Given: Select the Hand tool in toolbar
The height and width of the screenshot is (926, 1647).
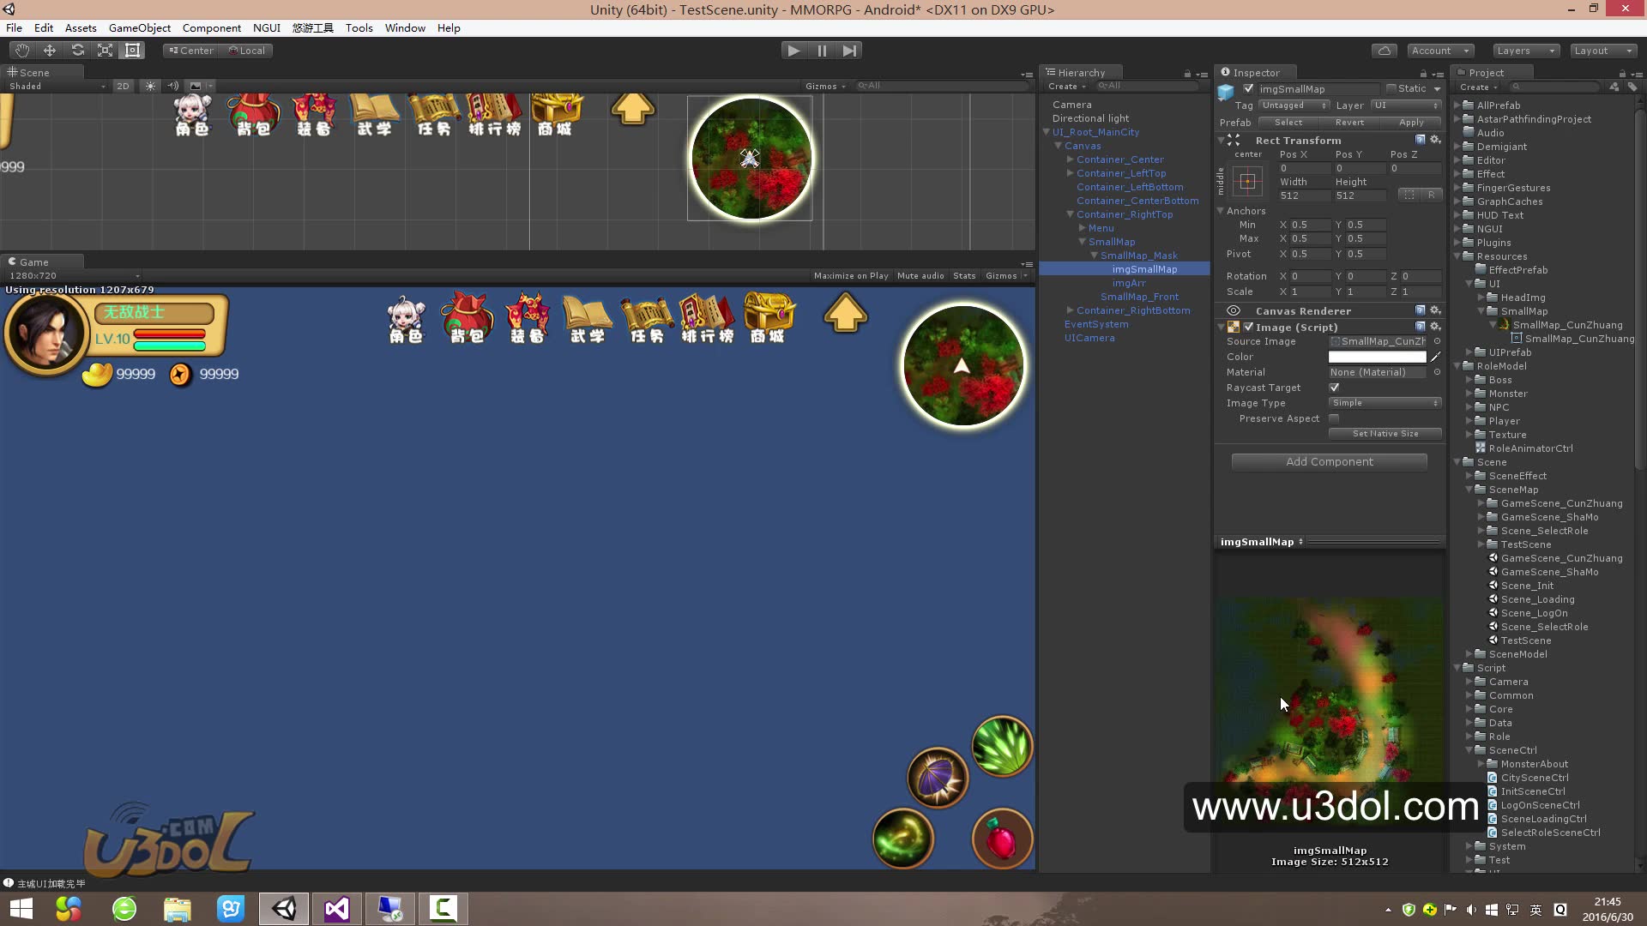Looking at the screenshot, I should pyautogui.click(x=21, y=51).
